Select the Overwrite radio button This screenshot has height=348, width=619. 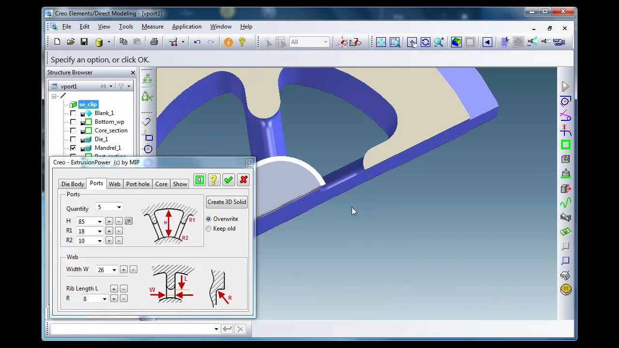[x=208, y=219]
